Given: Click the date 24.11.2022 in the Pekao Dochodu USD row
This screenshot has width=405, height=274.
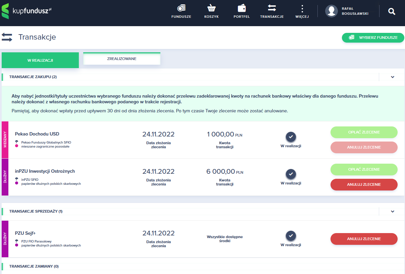Looking at the screenshot, I should (x=158, y=134).
